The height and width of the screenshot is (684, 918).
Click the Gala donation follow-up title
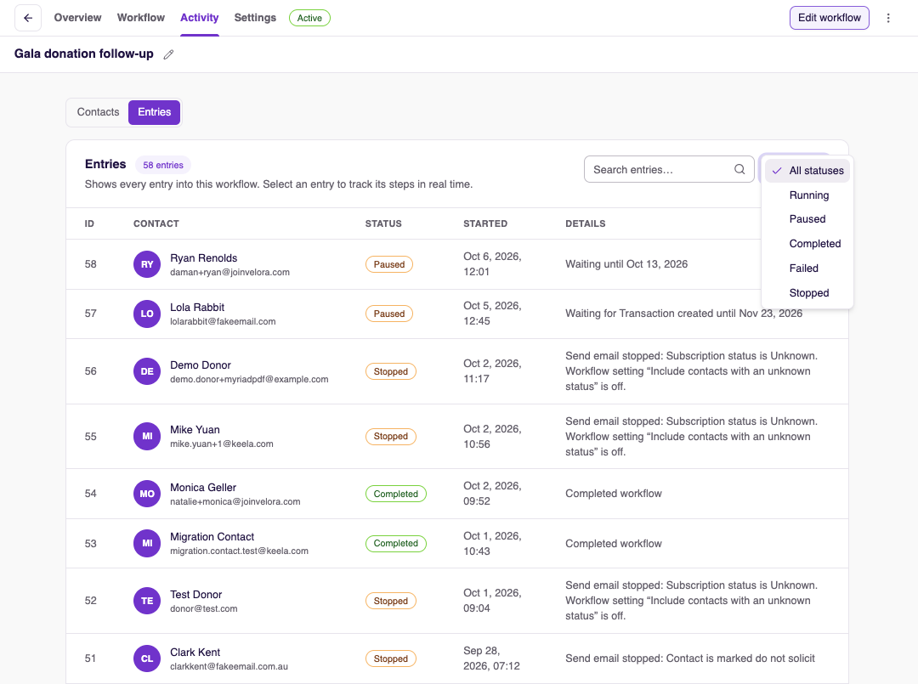tap(83, 54)
